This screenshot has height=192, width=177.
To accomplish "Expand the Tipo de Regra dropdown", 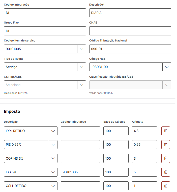I will click(x=81, y=67).
